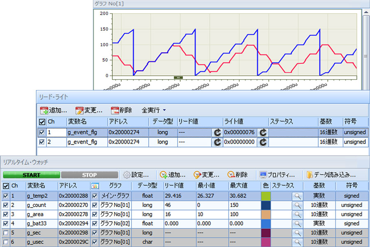This screenshot has width=370, height=247.
Task: Execute write value 0x00000076 for channel 1
Action: (263, 133)
